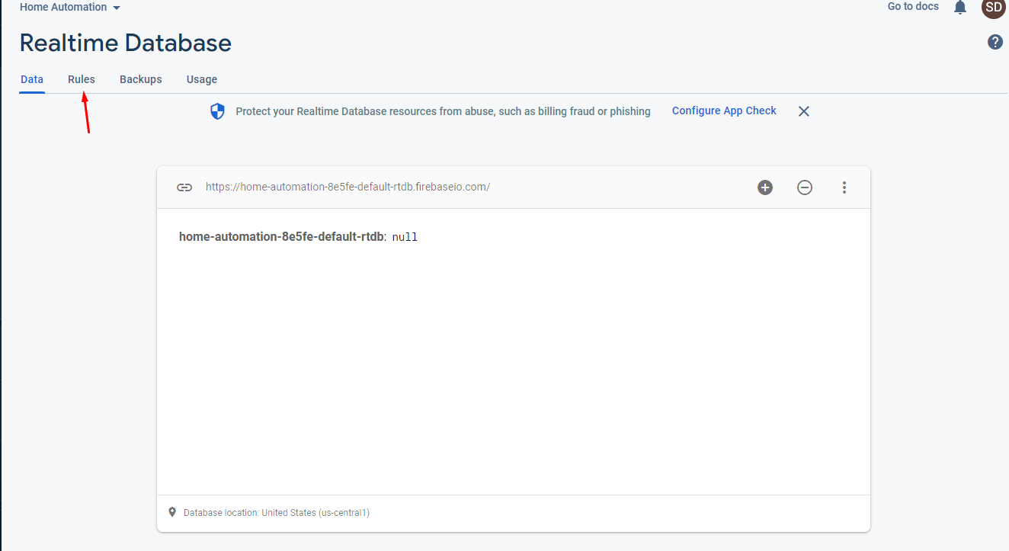Click the Configure App Check link
The width and height of the screenshot is (1009, 551).
[x=724, y=111]
